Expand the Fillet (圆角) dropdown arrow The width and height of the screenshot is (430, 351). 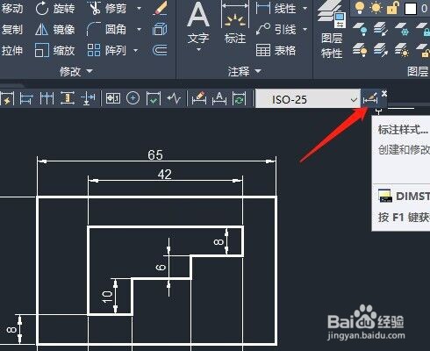[x=140, y=29]
